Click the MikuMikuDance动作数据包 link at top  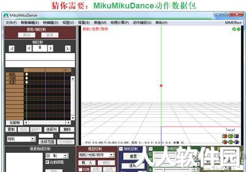145,6
